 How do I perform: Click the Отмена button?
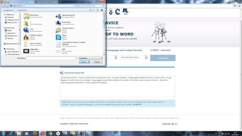coord(97,62)
